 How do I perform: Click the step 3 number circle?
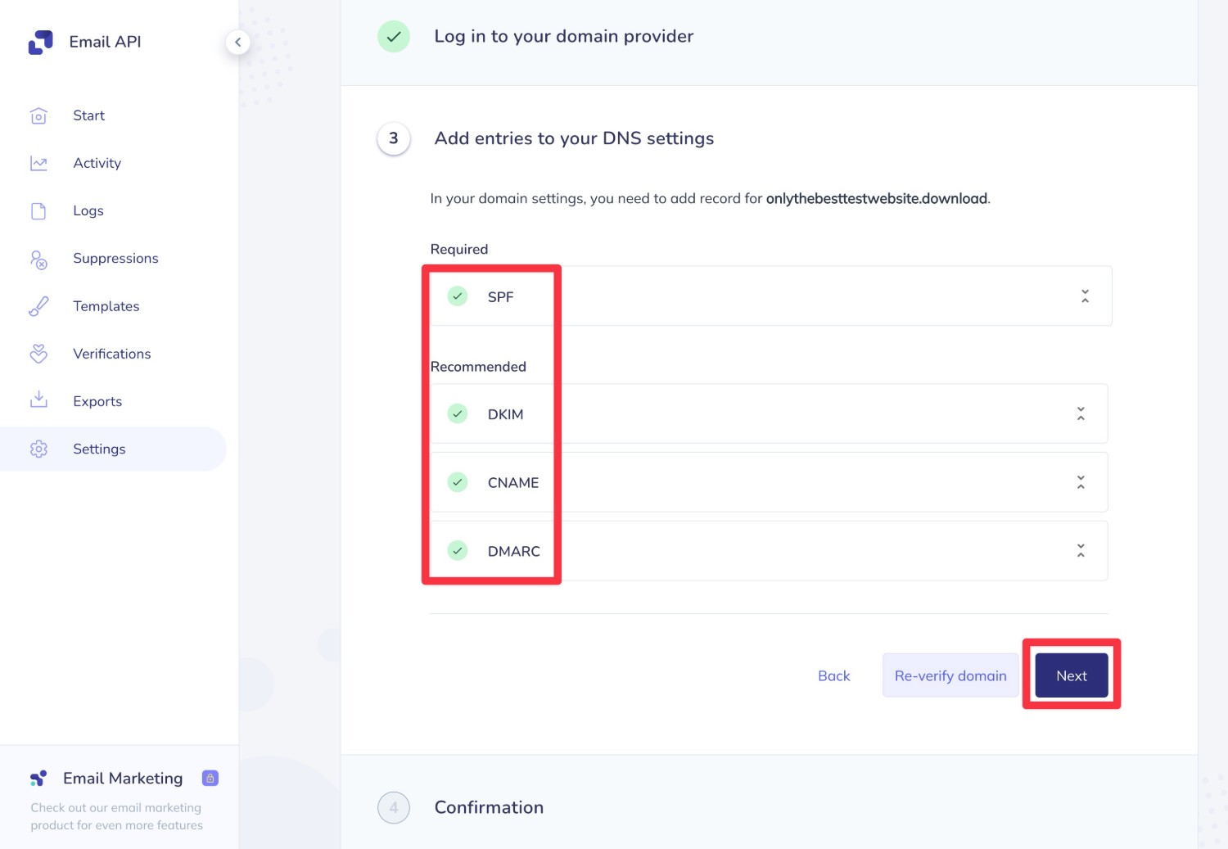pos(394,138)
